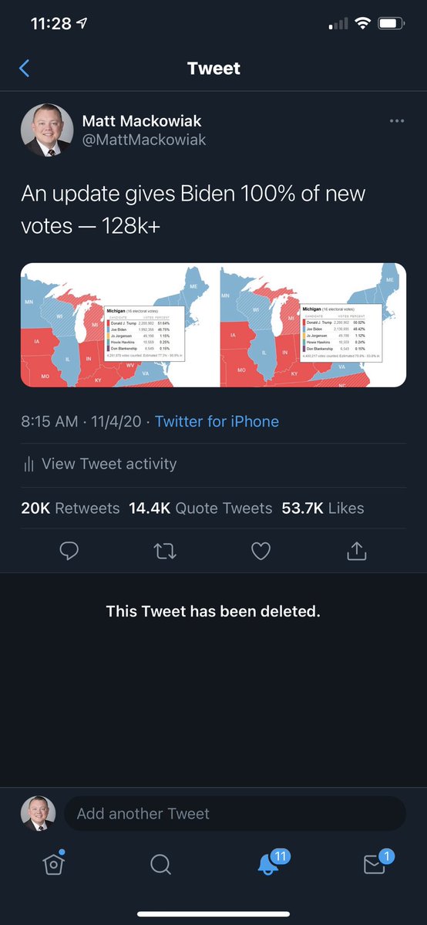The width and height of the screenshot is (427, 925).
Task: Open the 53.7K Likes list
Action: [x=323, y=508]
